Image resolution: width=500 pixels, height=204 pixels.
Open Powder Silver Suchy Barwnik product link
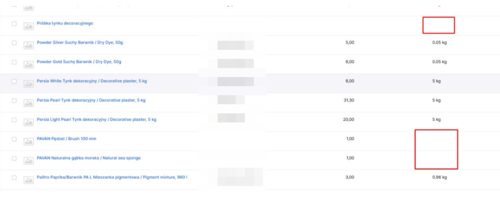pyautogui.click(x=80, y=42)
